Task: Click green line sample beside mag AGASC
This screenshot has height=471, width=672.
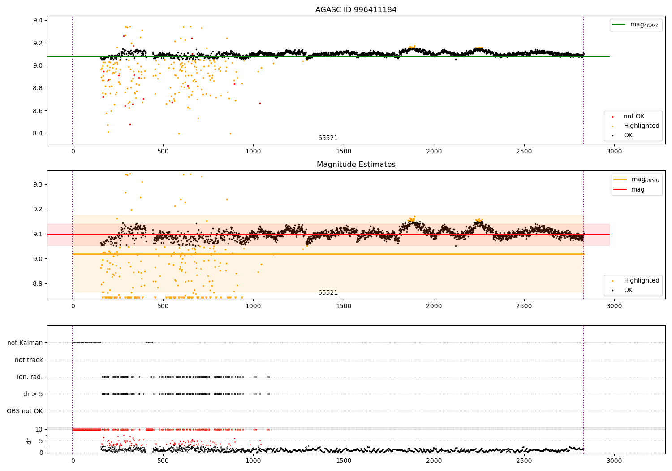Action: pos(619,25)
